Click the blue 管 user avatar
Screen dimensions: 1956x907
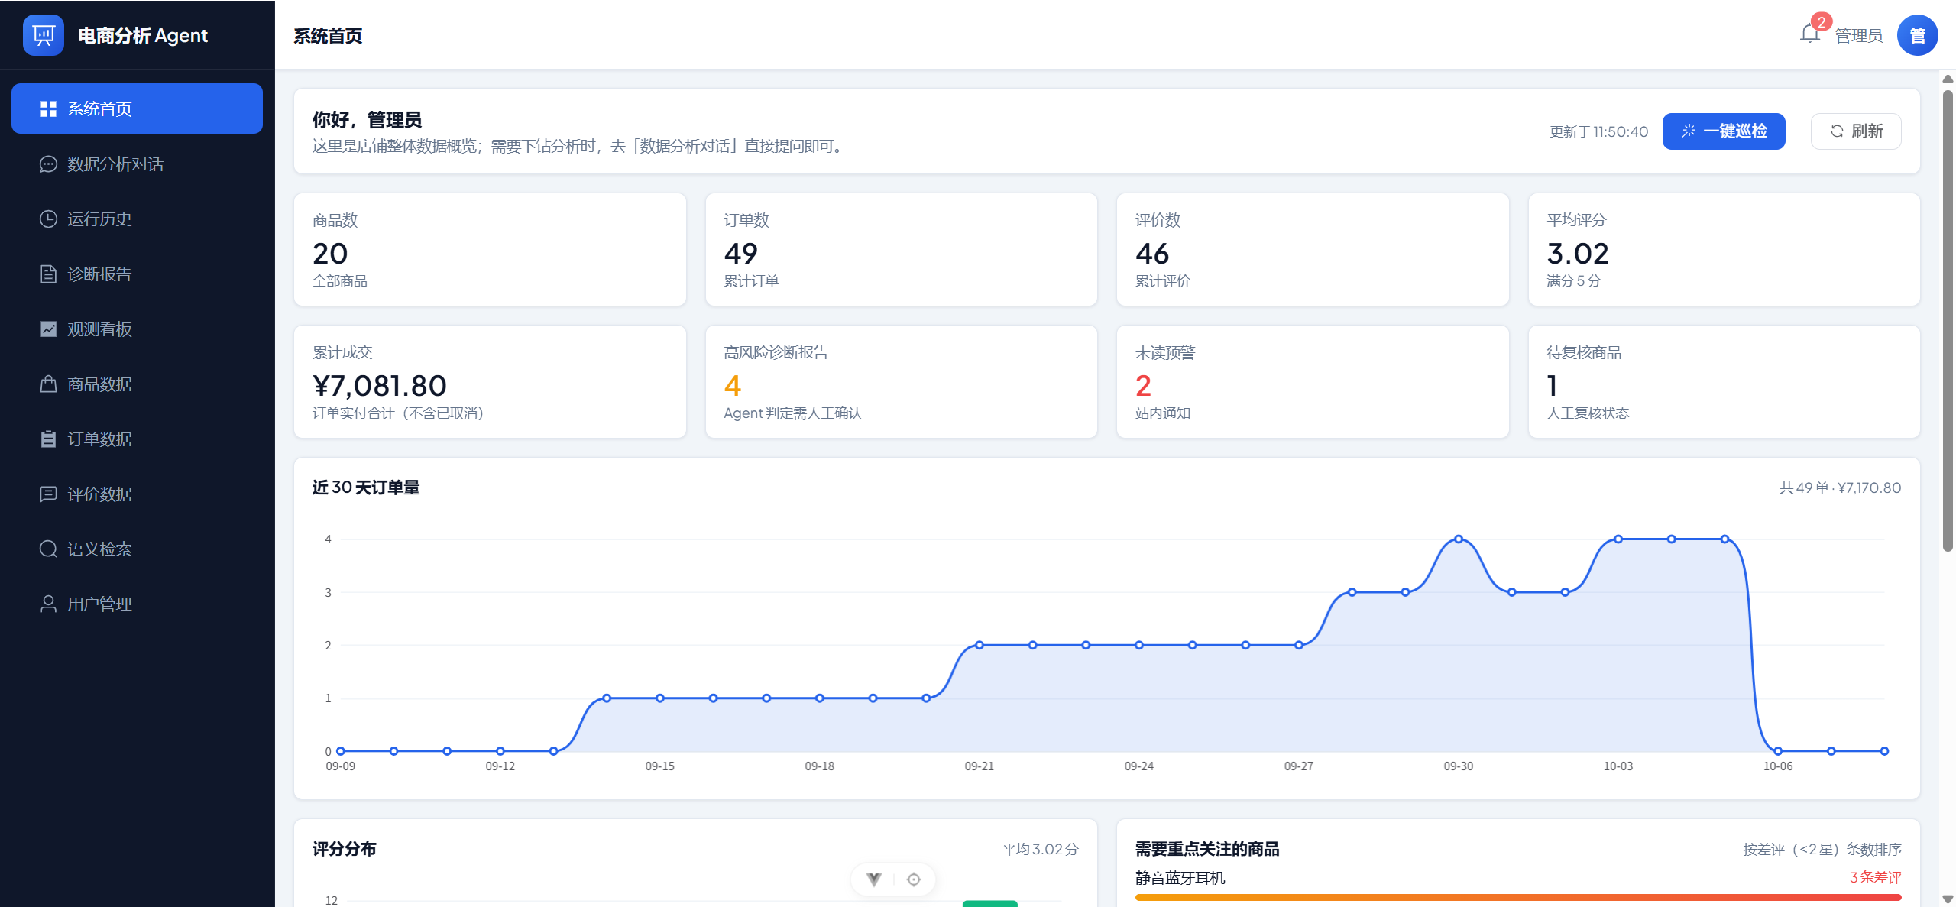[1917, 35]
